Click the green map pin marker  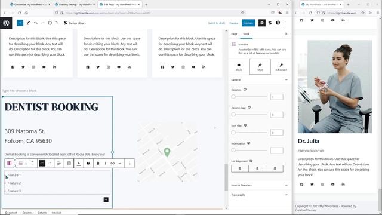[167, 152]
